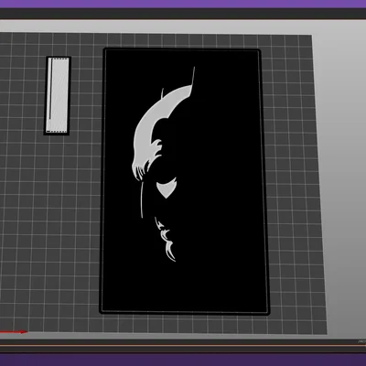Click the orange line in bottom bar

click(183, 345)
